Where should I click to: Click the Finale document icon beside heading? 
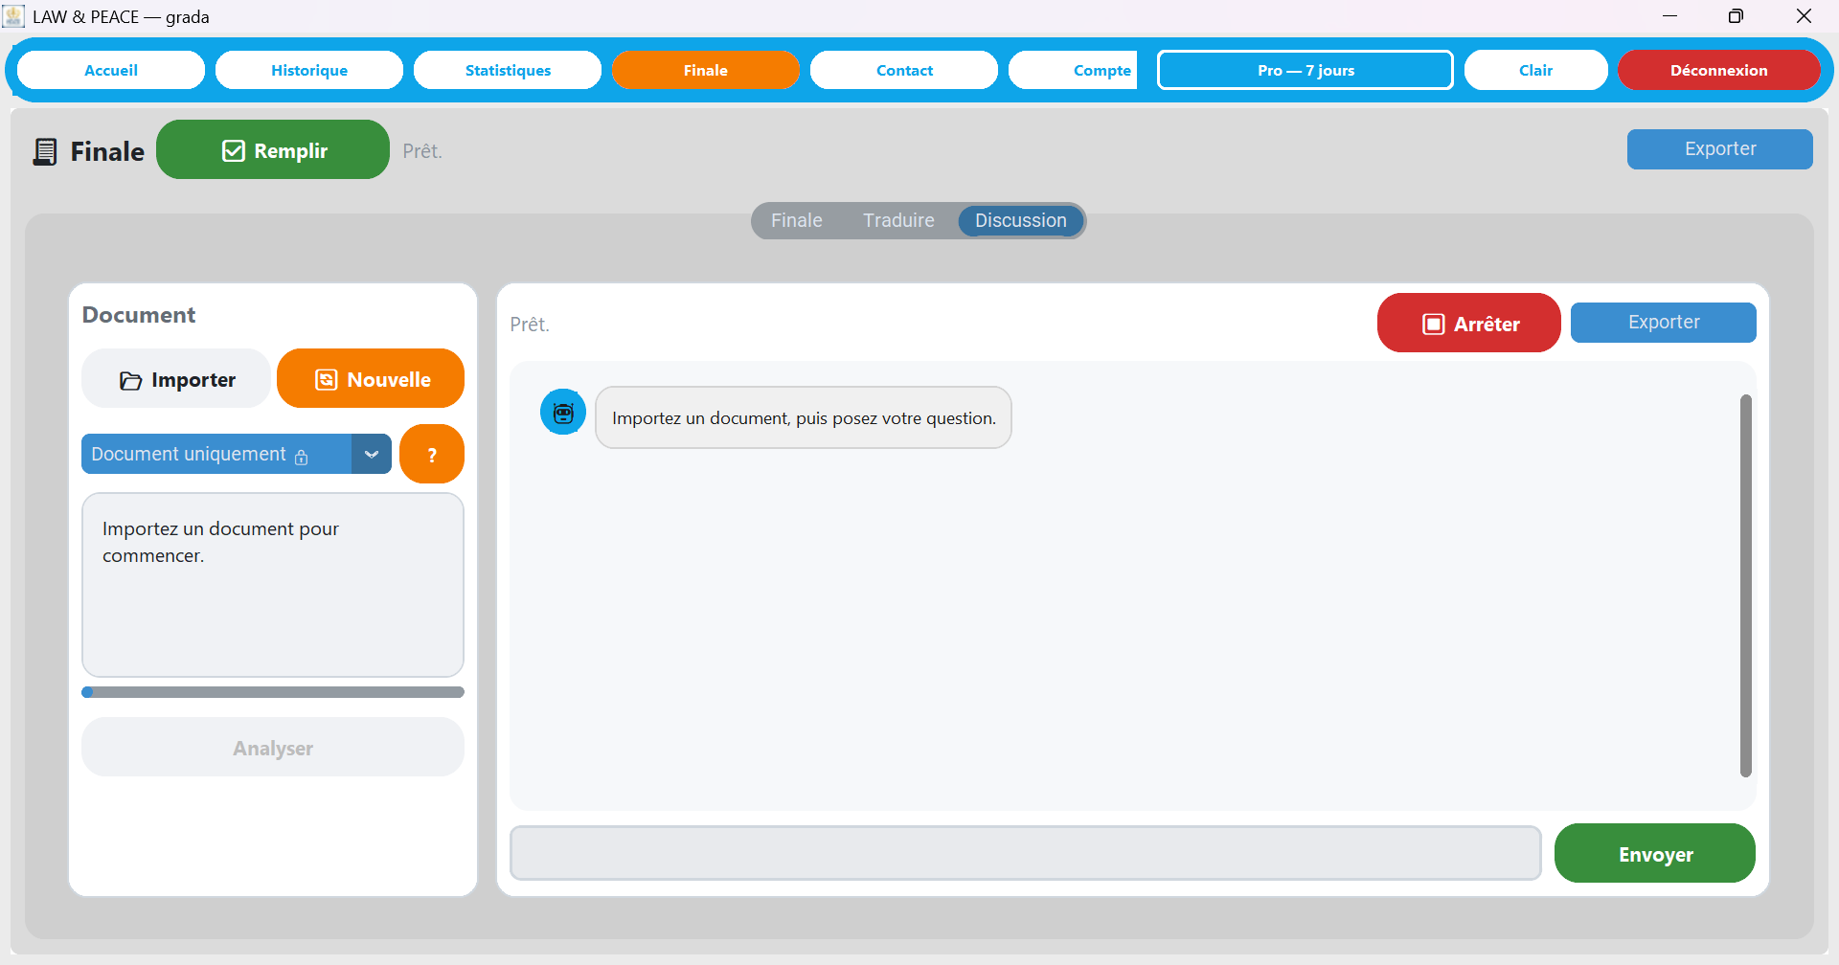45,151
